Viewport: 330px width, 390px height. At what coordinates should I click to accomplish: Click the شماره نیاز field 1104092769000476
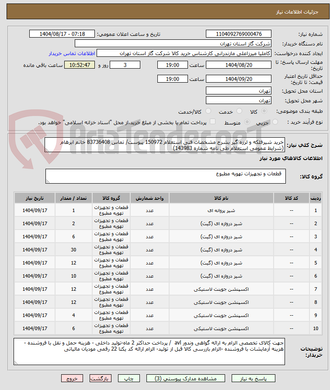(x=239, y=34)
